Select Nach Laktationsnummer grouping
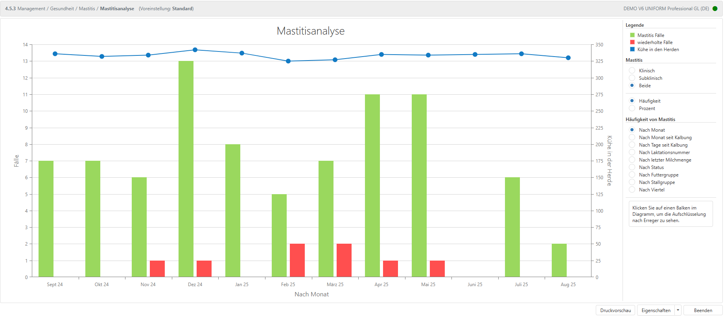This screenshot has height=316, width=724. point(632,152)
